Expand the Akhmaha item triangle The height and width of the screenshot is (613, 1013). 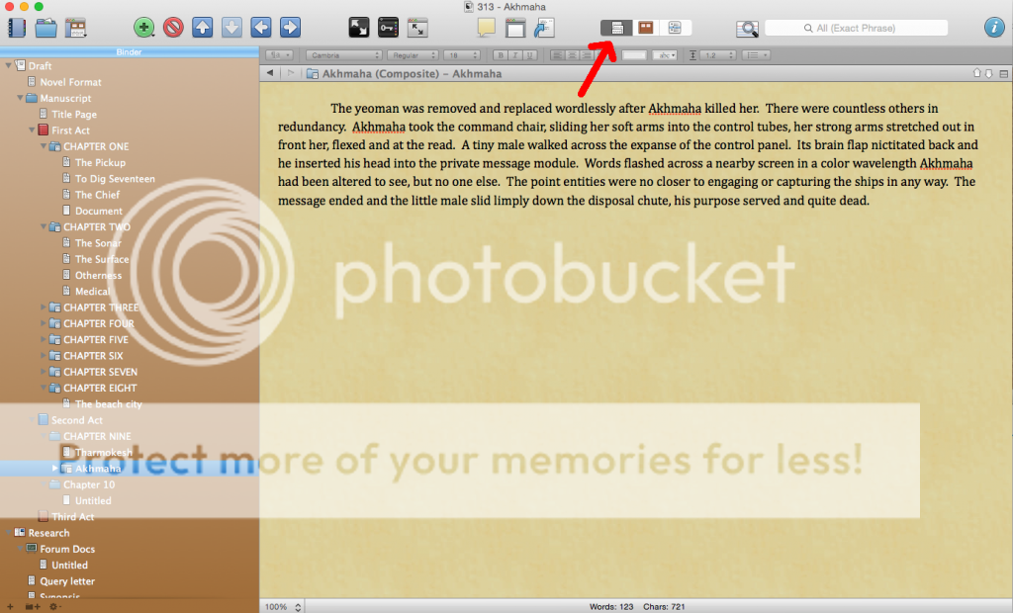54,468
